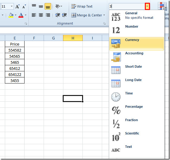Click the Number Format input box
Image resolution: width=170 pixels, height=160 pixels.
[127, 6]
